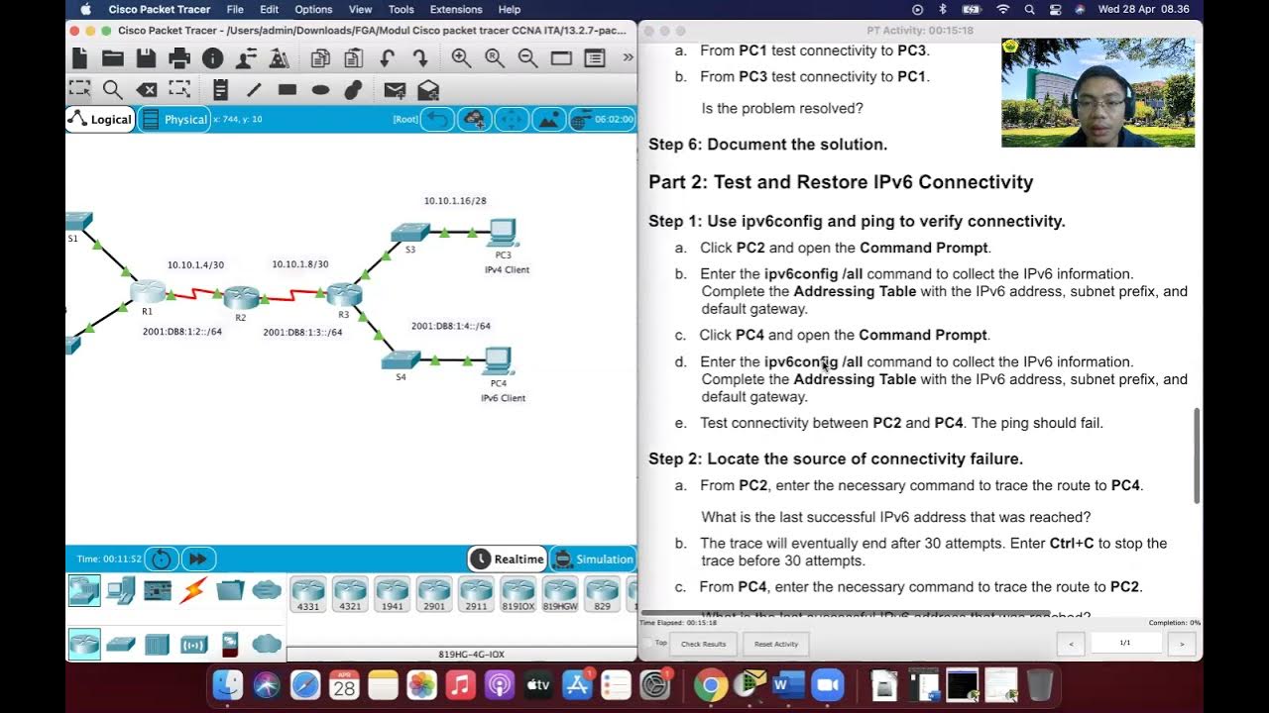Choose the Select tool
1269x713 pixels.
pos(79,89)
